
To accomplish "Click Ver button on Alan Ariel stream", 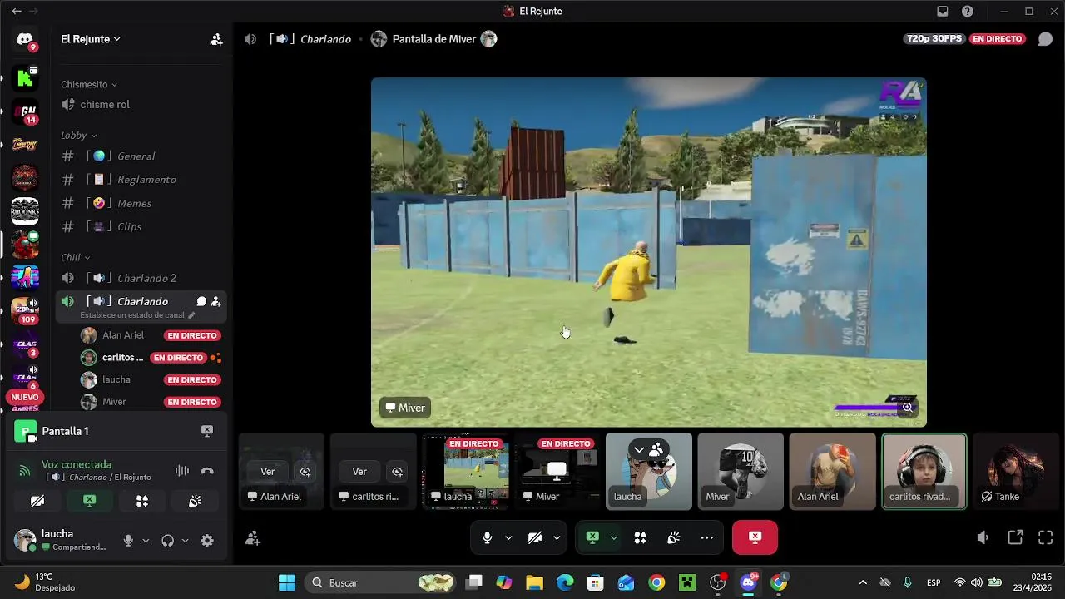I will pyautogui.click(x=268, y=472).
